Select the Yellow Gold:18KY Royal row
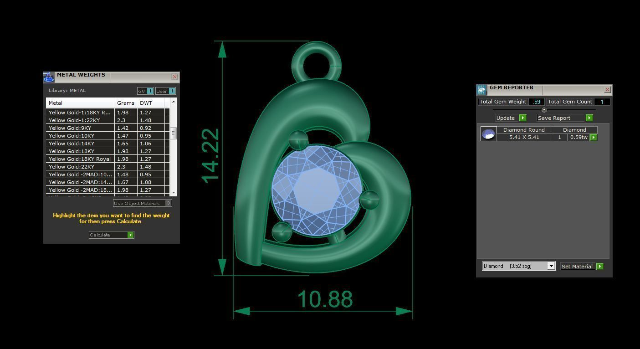Viewport: 640px width, 349px height. coord(108,159)
